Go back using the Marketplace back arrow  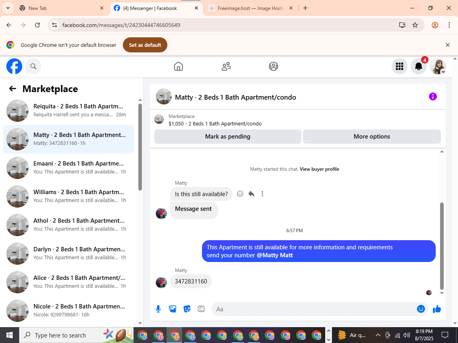[x=13, y=89]
